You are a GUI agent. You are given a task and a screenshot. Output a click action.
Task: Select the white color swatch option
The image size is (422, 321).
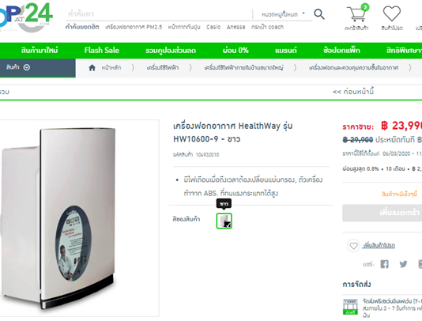[224, 221]
